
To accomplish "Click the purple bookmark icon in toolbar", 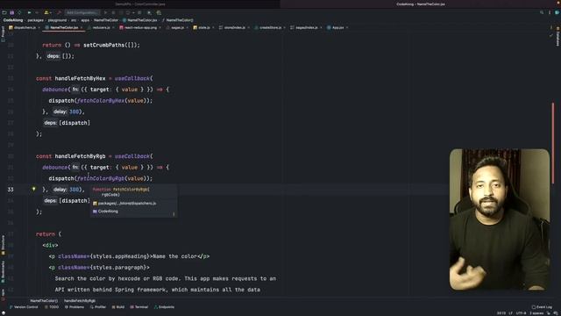I will pos(11,12).
